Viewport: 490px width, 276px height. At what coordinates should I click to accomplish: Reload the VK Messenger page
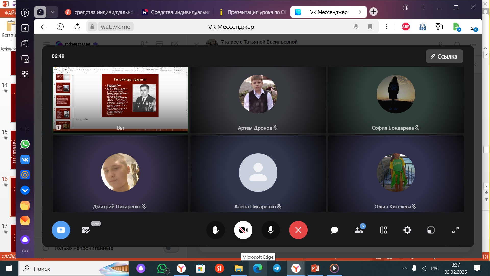click(77, 27)
